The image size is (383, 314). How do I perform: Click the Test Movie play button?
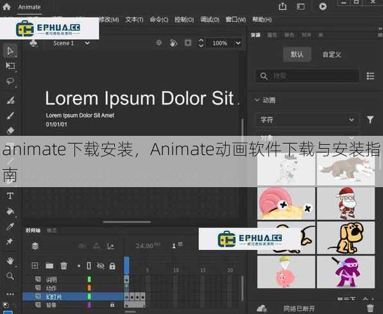point(323,6)
